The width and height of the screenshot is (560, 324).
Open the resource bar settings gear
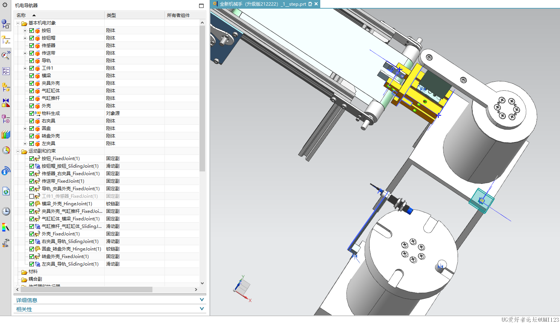tap(5, 5)
